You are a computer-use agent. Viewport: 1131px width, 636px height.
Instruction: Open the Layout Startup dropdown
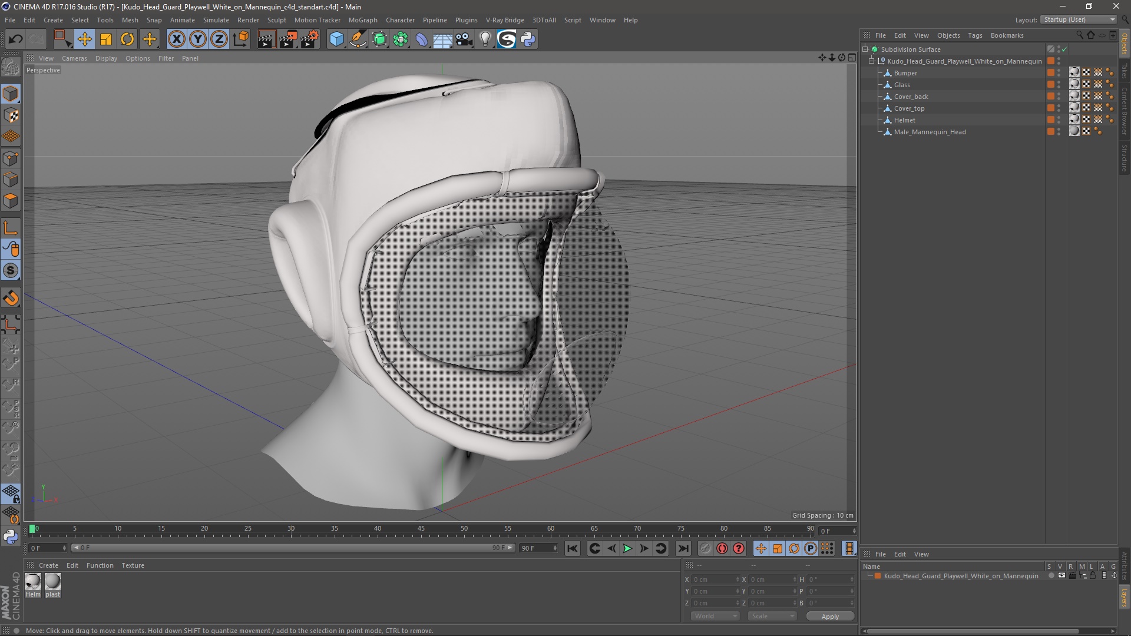pos(1079,19)
